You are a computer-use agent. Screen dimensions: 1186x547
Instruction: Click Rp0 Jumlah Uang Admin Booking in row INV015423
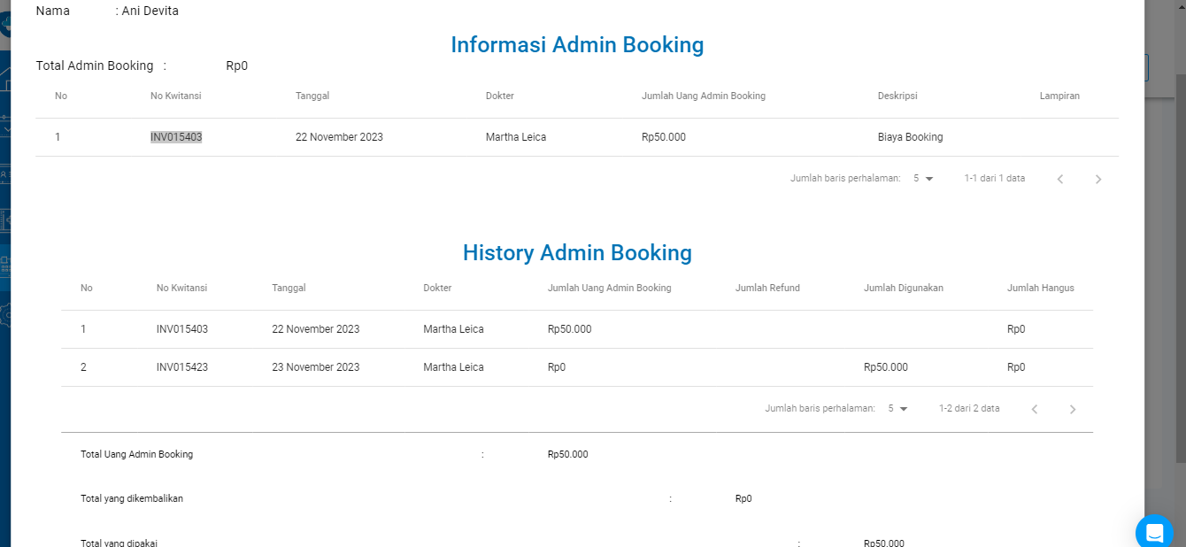557,367
